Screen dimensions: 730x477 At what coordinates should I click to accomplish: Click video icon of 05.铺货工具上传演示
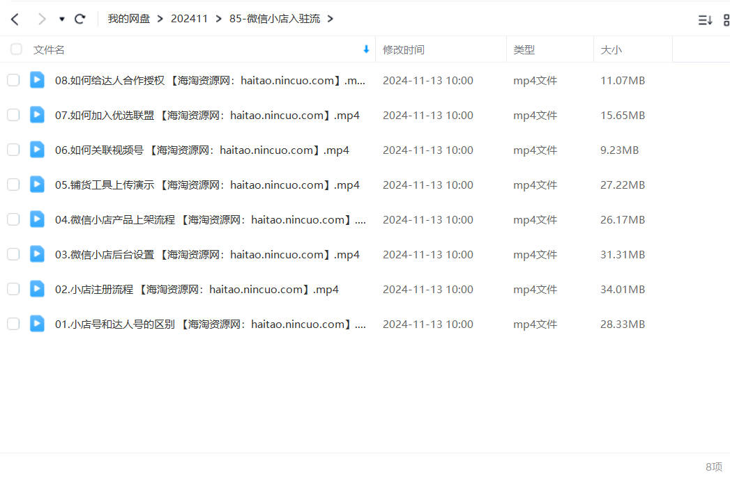tap(37, 185)
